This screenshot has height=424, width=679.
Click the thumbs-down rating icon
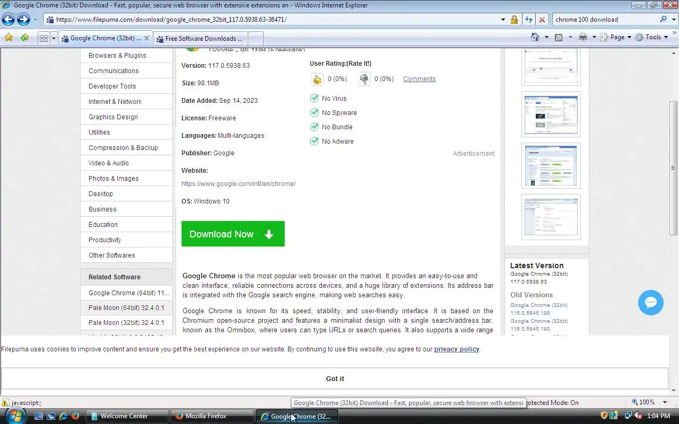(x=364, y=79)
